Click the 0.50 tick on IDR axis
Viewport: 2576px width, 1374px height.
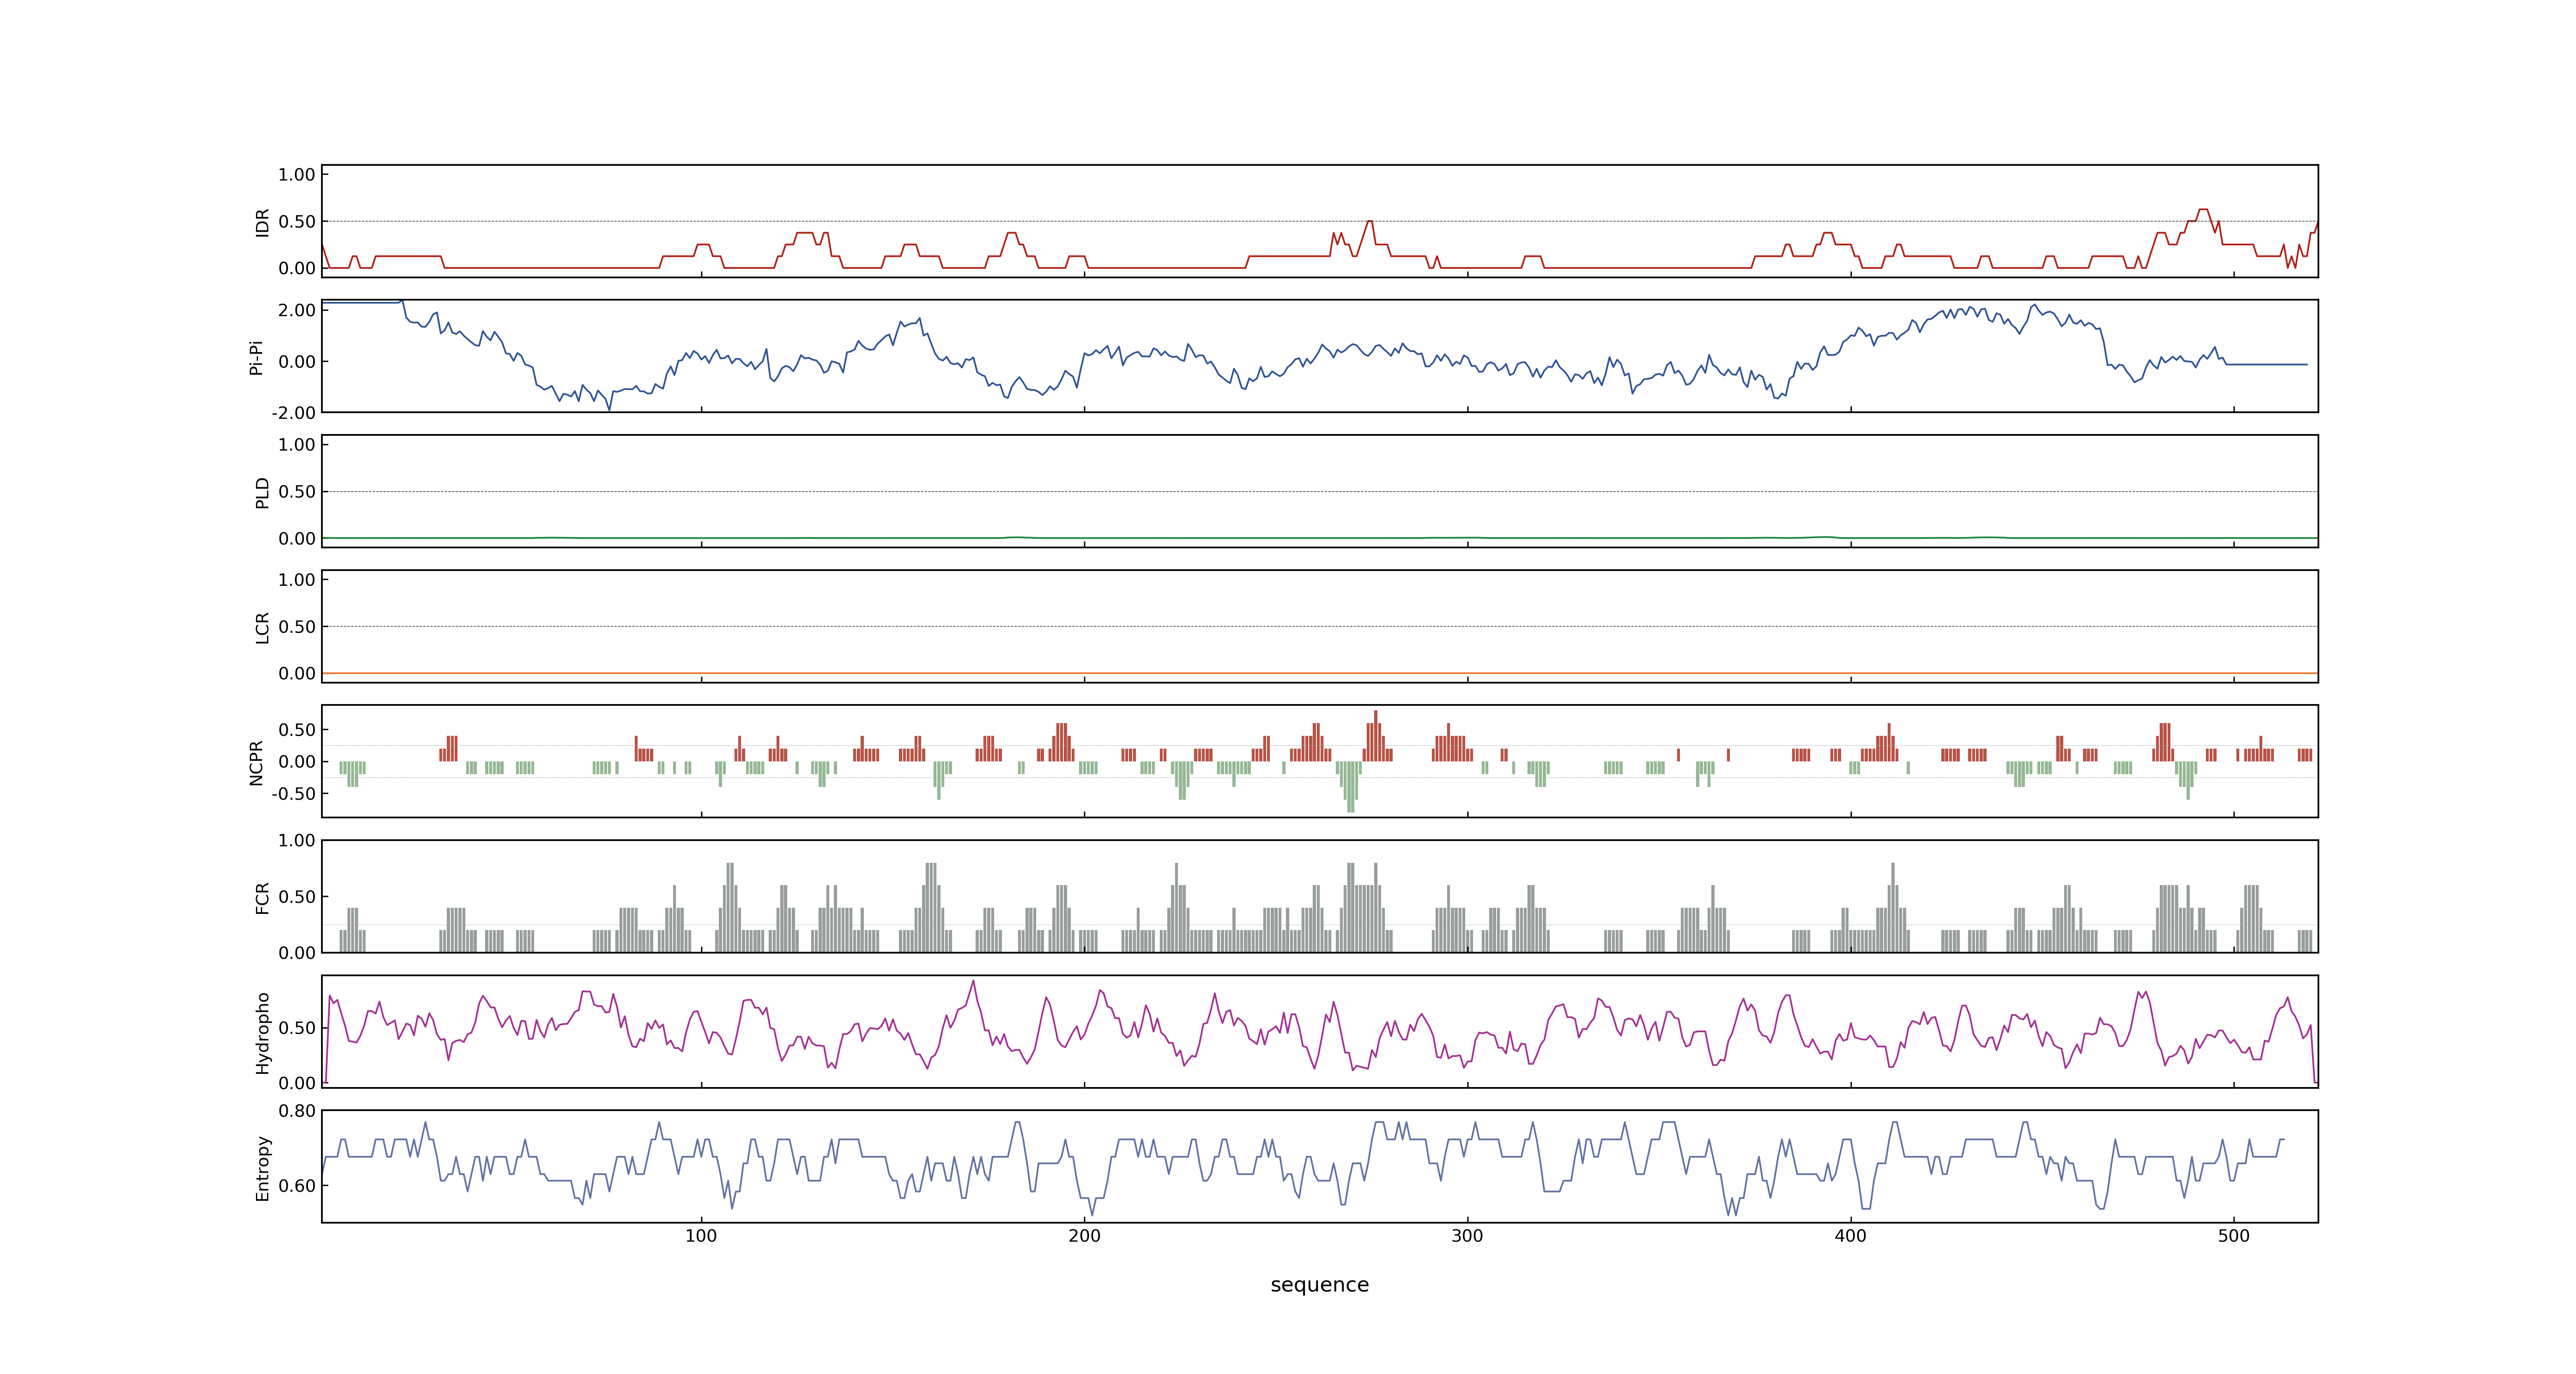(297, 222)
